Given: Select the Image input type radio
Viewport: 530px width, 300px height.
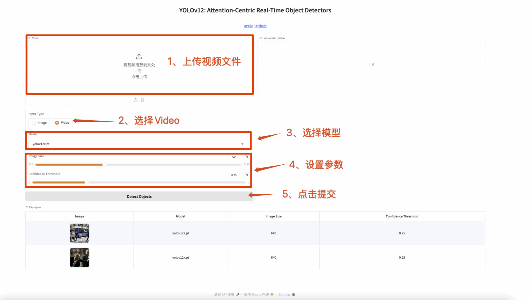Looking at the screenshot, I should pyautogui.click(x=34, y=123).
